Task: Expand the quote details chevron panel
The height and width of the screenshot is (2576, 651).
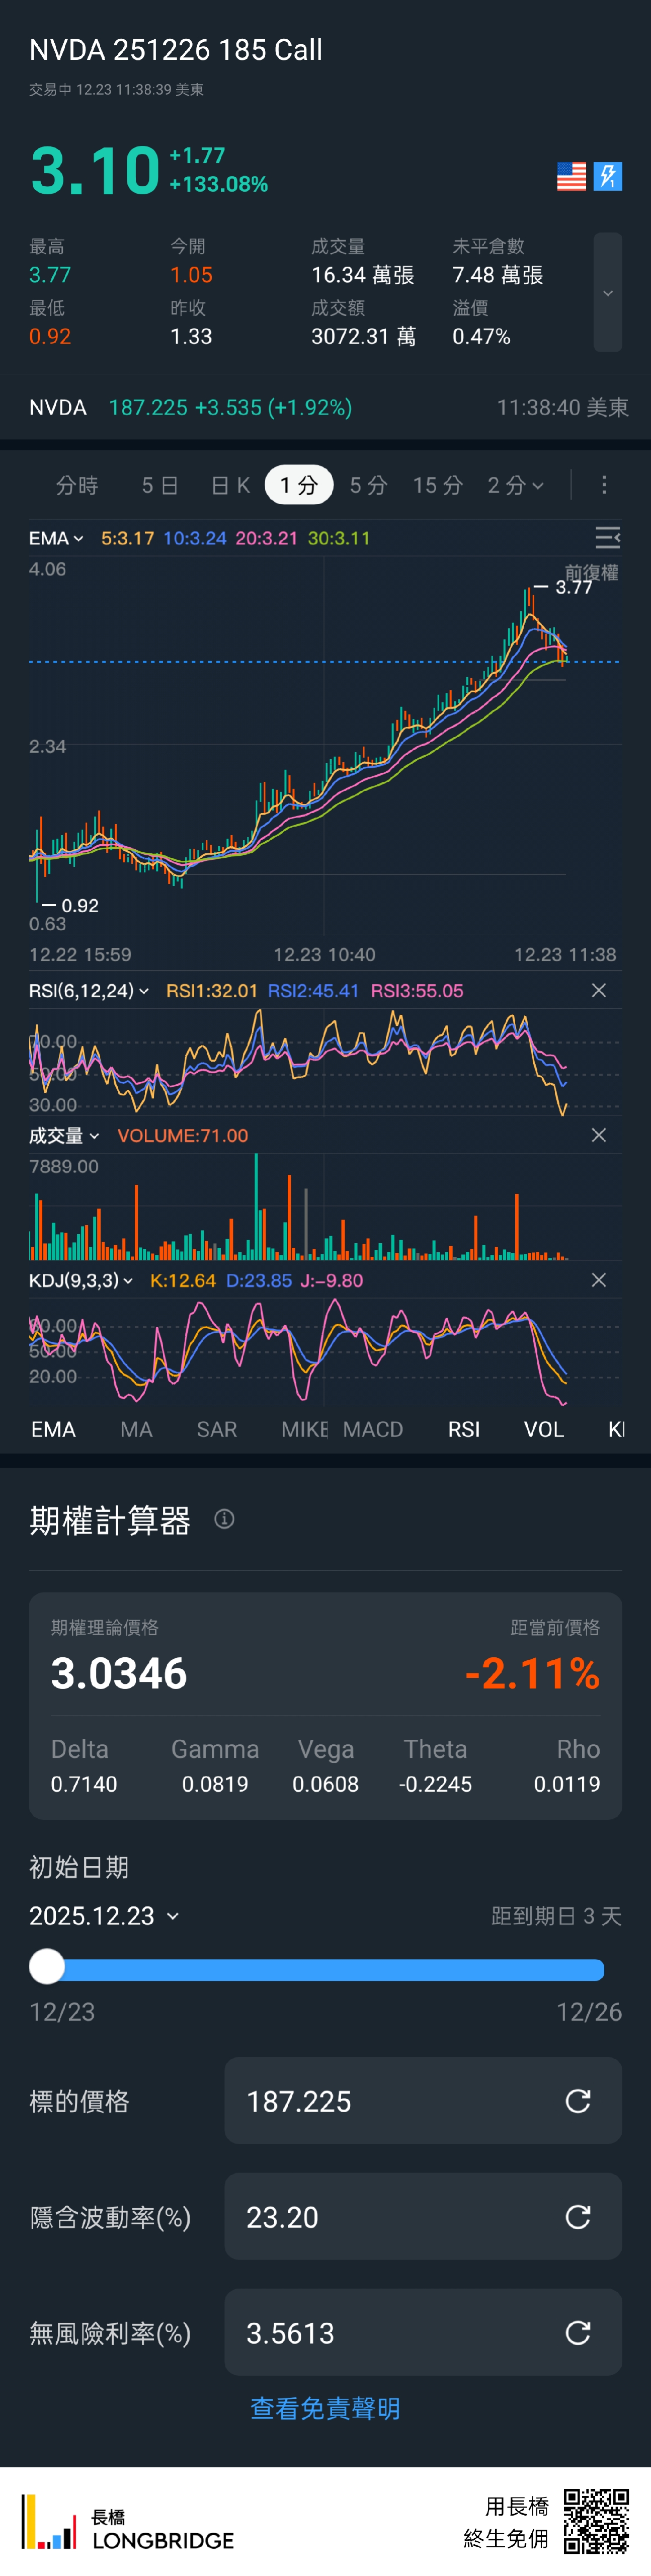Action: coord(607,293)
